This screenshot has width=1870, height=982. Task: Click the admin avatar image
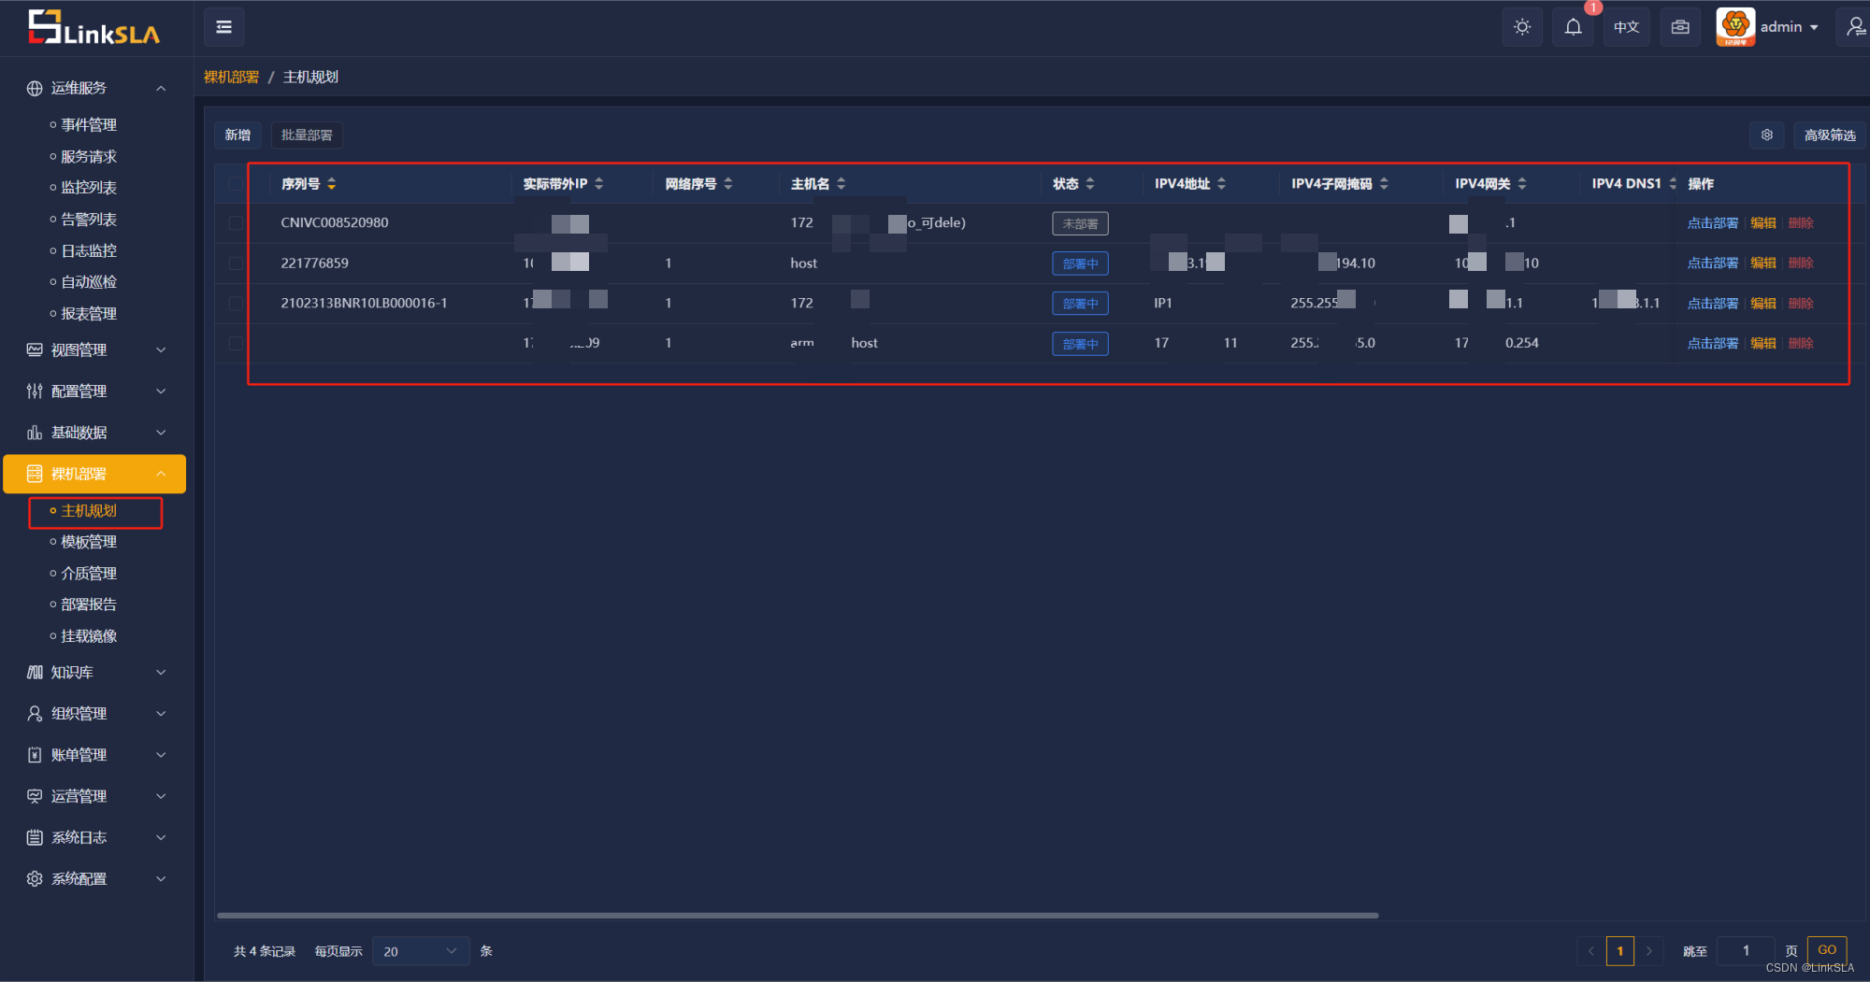tap(1735, 27)
